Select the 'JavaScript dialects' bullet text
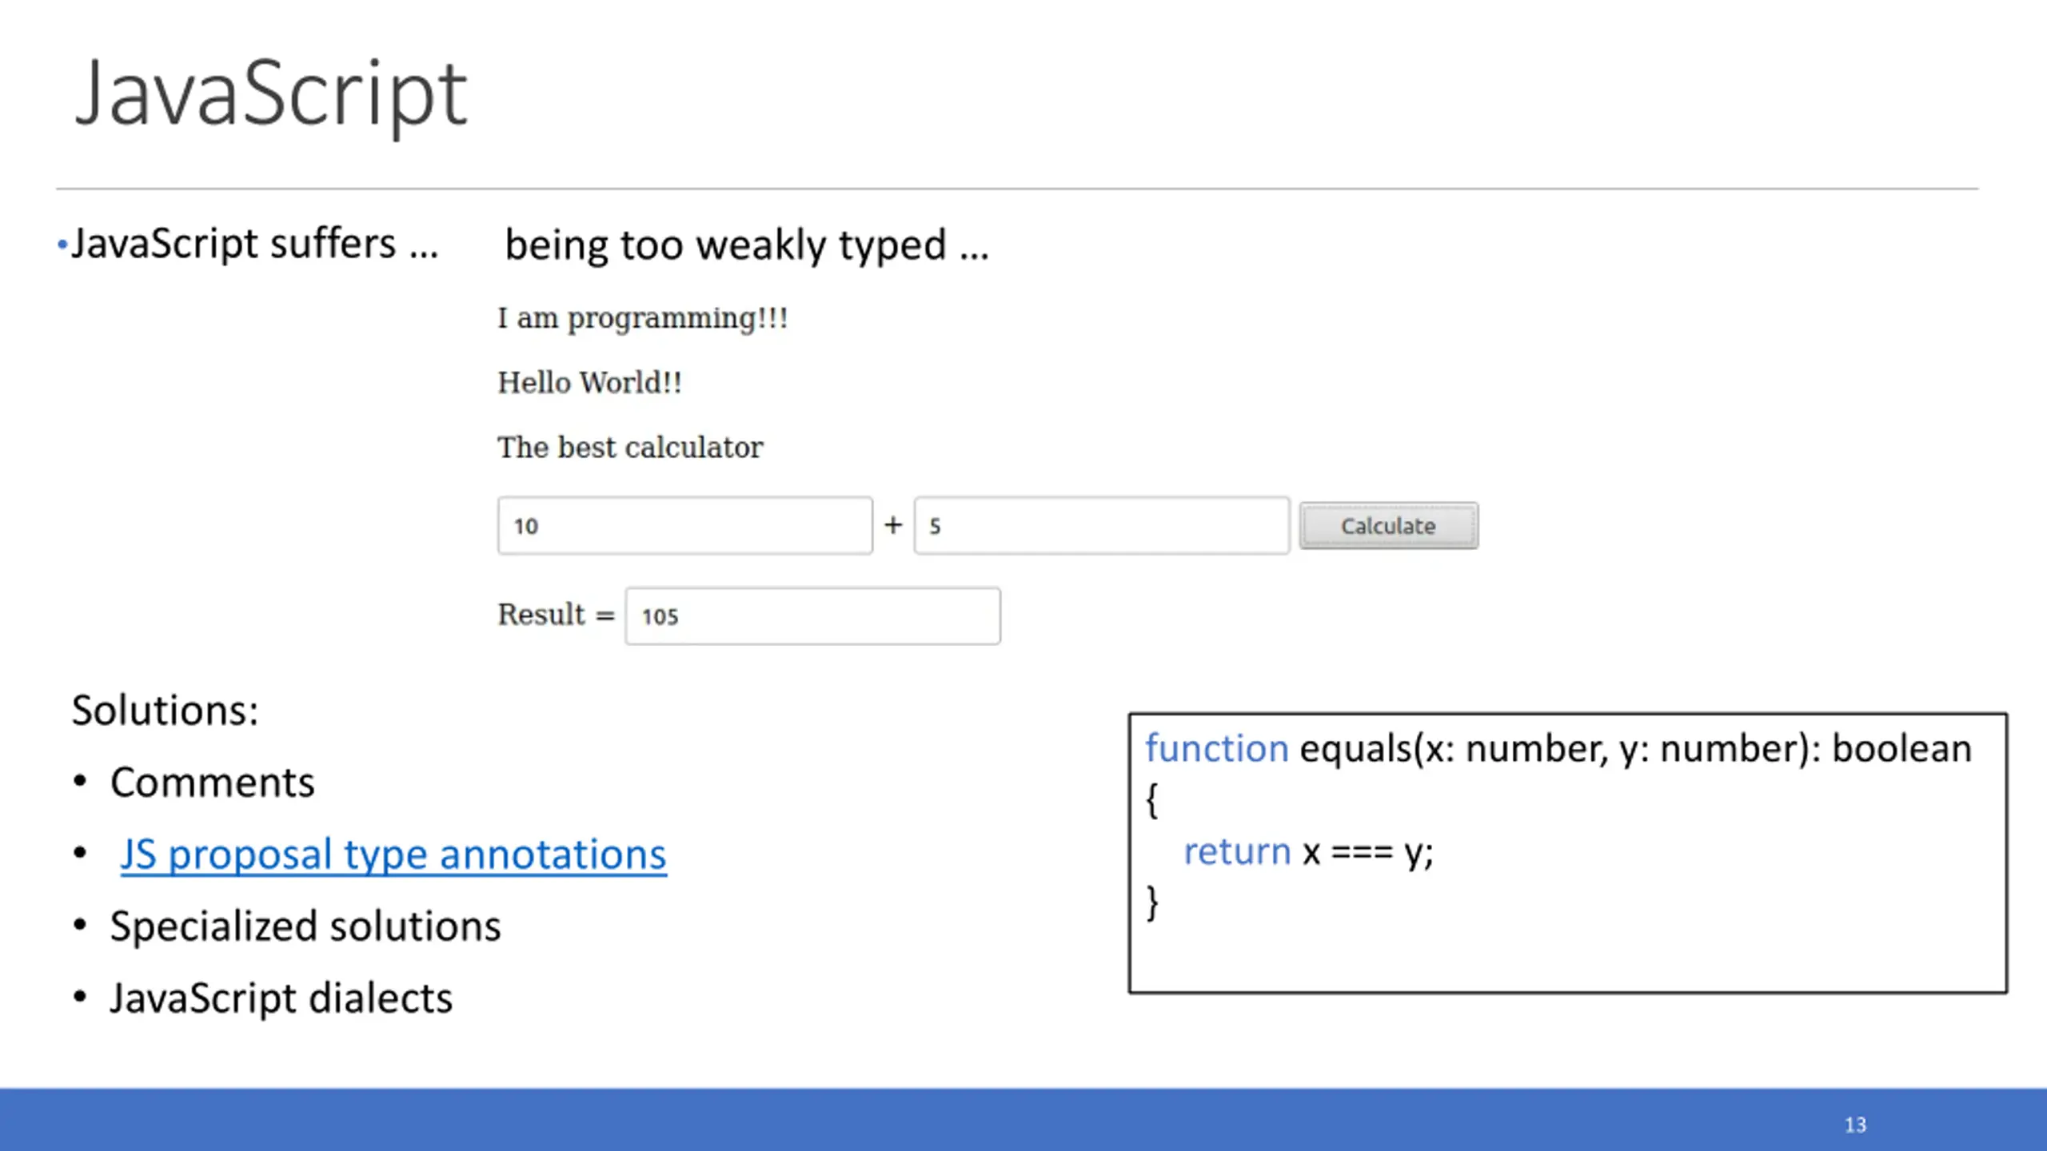Screen dimensions: 2047x1151 coord(281,998)
